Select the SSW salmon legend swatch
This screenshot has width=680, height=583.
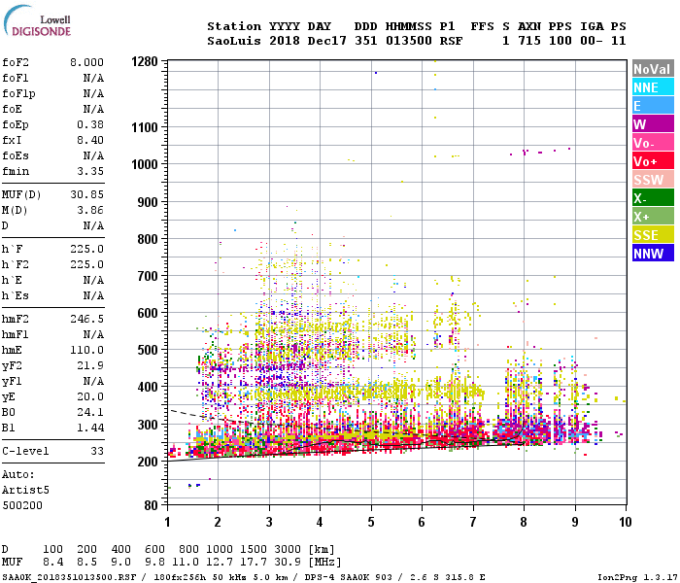click(x=653, y=180)
